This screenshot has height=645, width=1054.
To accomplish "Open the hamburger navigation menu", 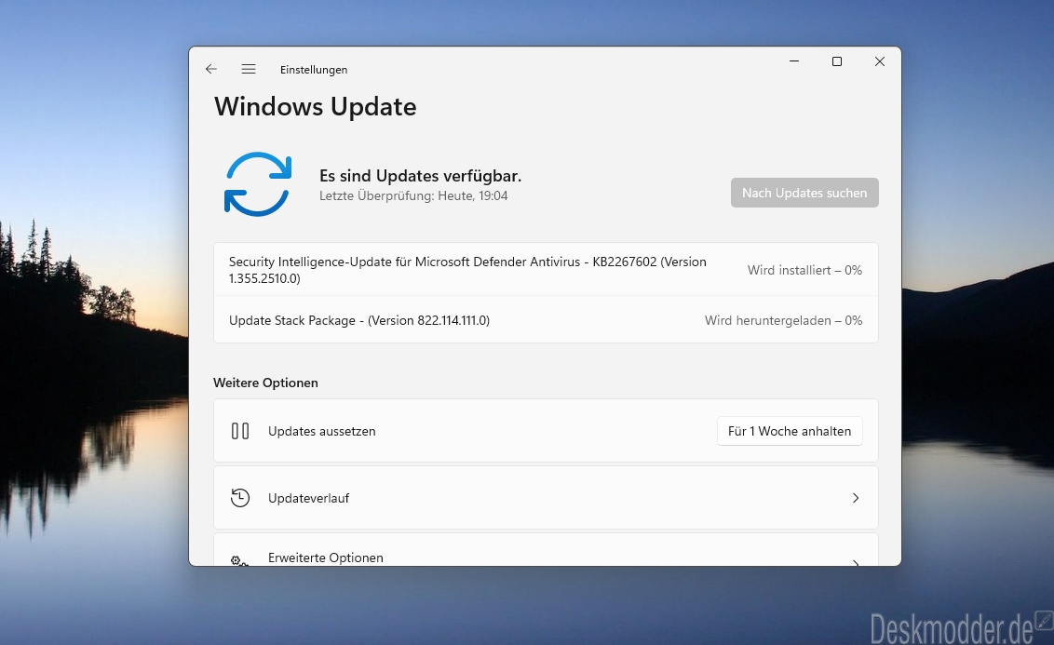I will [x=249, y=69].
